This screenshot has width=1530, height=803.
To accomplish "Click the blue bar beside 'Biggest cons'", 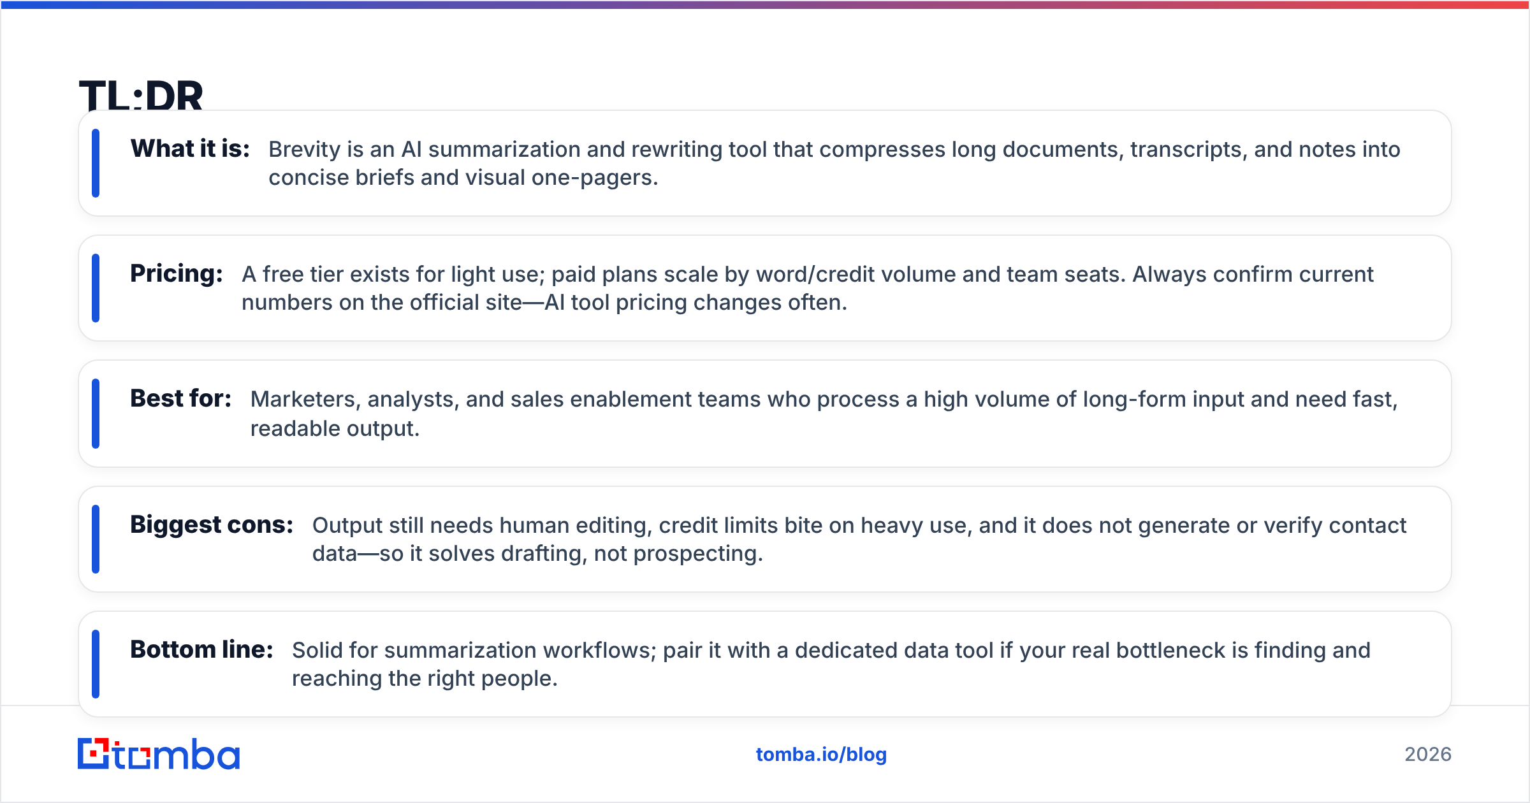I will pos(96,539).
